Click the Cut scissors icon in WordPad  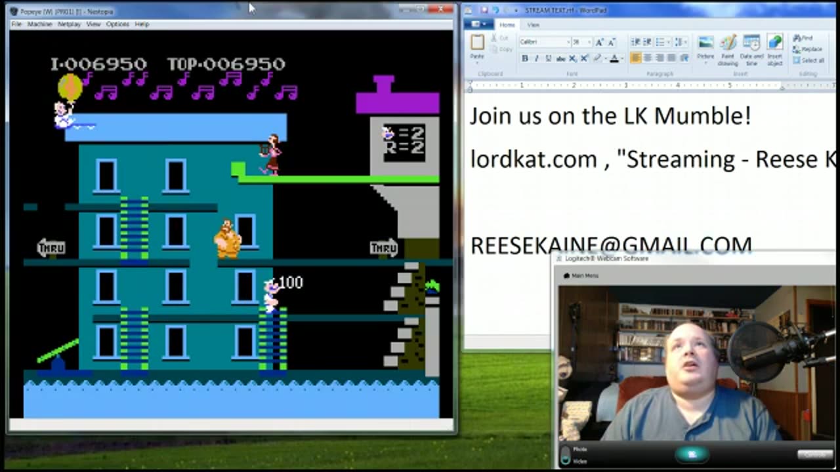pos(493,38)
